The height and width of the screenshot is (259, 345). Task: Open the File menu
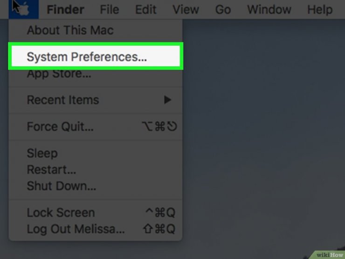pos(110,10)
